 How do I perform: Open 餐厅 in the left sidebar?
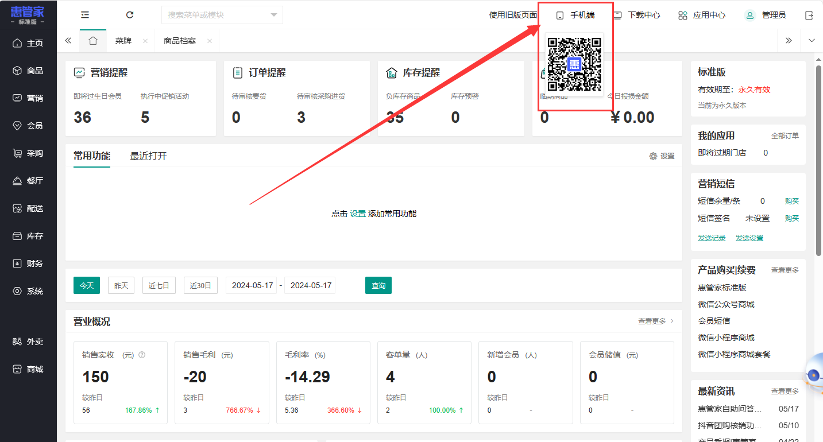pyautogui.click(x=28, y=181)
